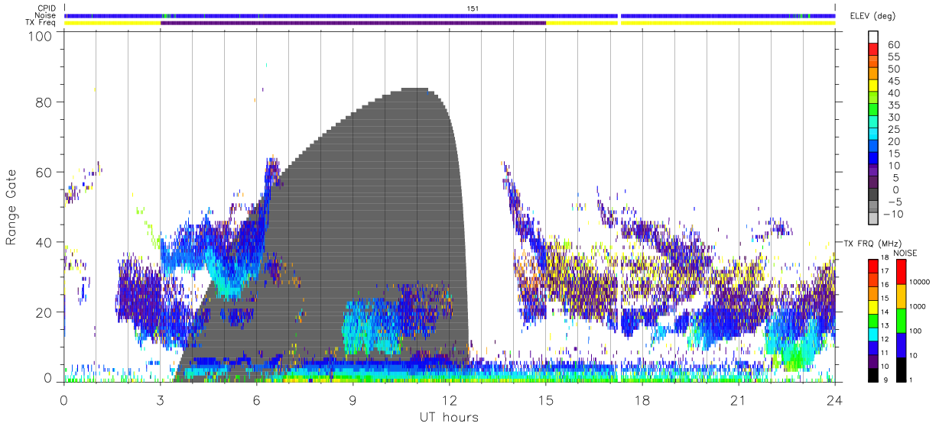Viewport: 939px width, 433px height.
Task: Click the TX Freq label beside the top bar
Action: [41, 22]
